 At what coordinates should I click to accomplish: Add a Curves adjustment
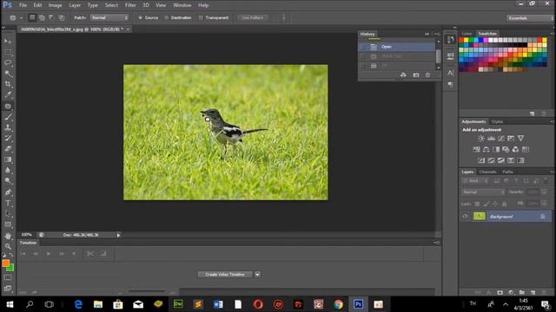point(501,139)
